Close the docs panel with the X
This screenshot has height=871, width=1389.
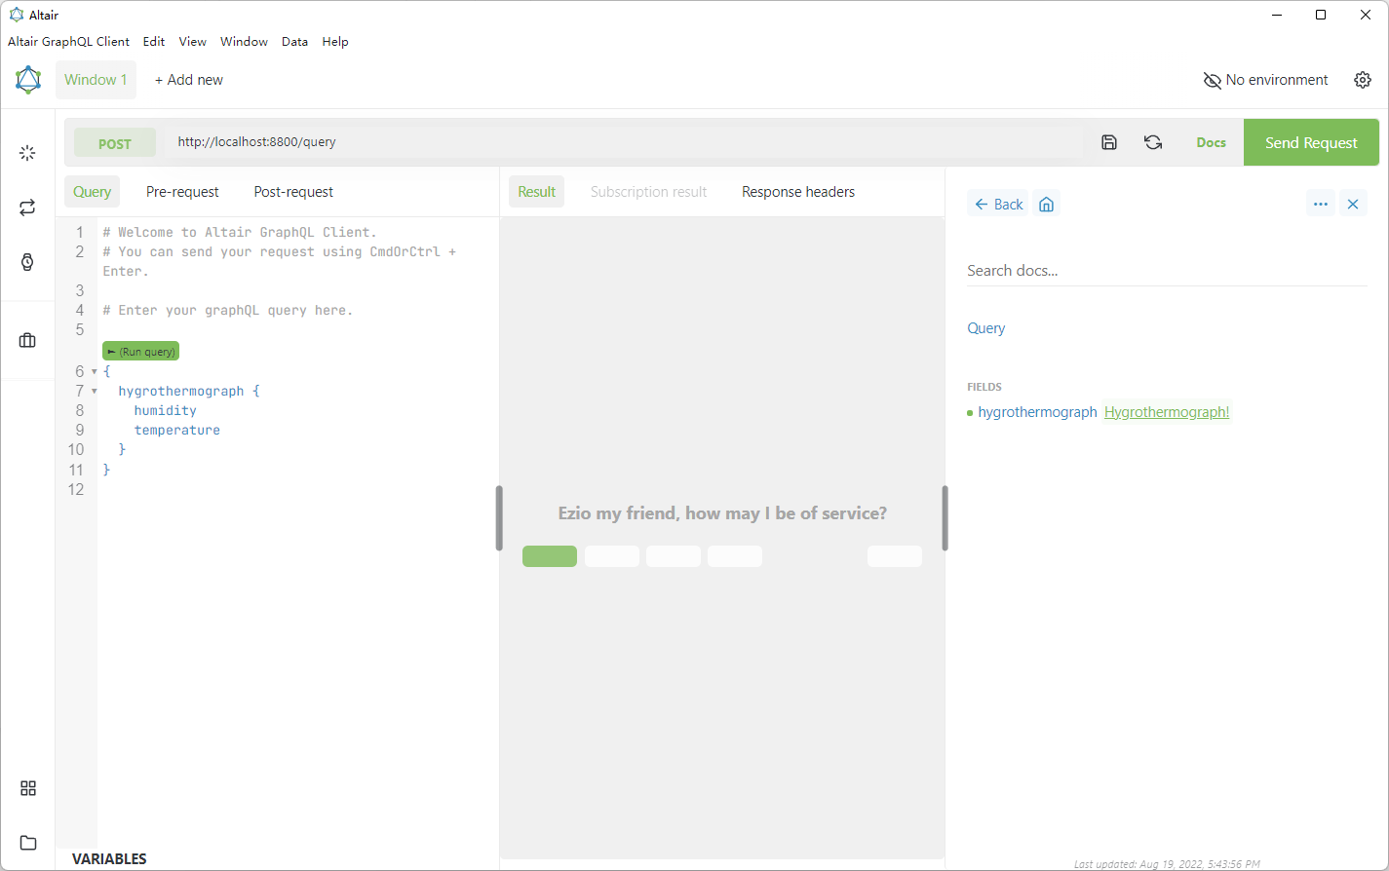1353,204
